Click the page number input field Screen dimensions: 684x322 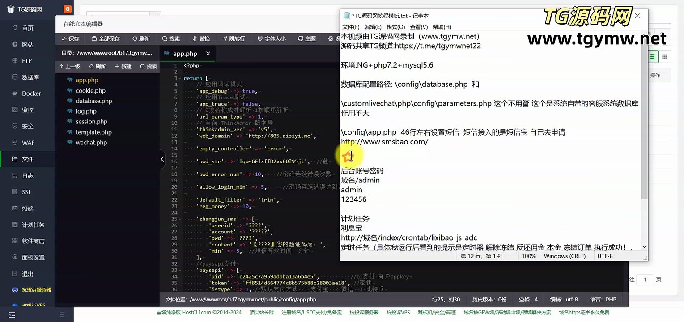pos(645,280)
